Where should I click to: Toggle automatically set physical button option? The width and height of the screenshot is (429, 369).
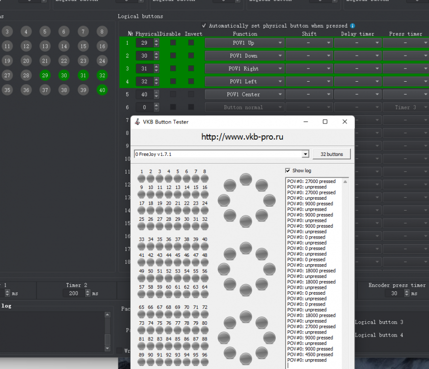pos(204,26)
